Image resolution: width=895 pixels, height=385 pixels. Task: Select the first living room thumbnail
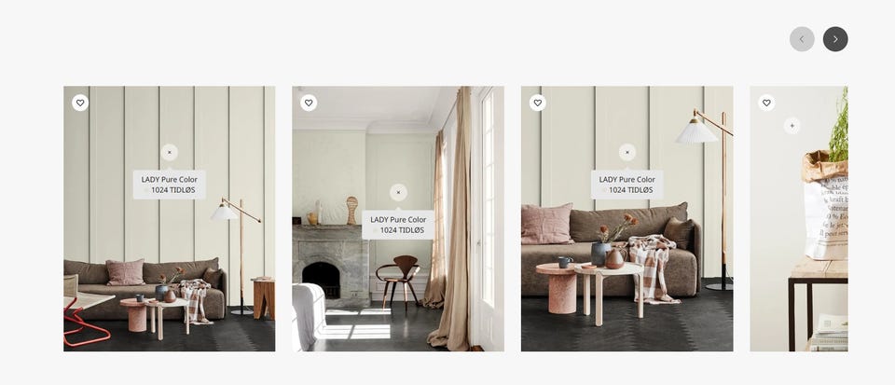point(170,218)
